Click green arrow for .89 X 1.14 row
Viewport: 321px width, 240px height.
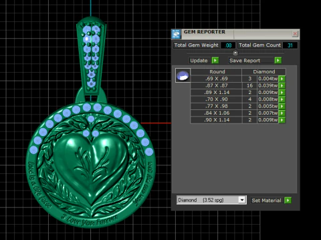pos(282,93)
